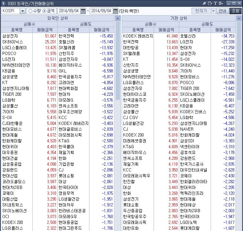Select 엔씨소프트 in foreign net-sell list
243x231 pixels.
[68, 106]
